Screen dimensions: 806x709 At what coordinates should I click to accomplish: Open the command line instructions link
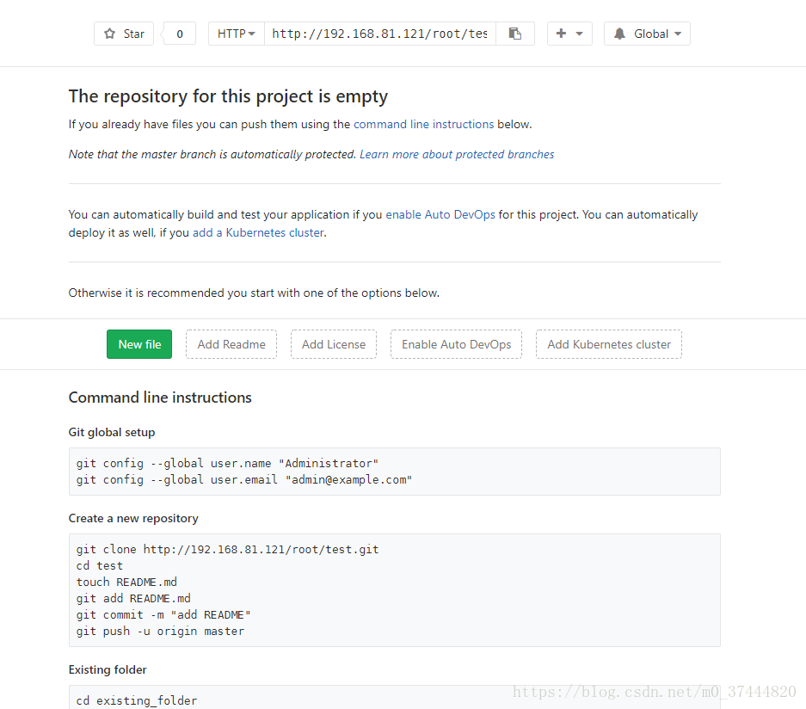tap(423, 125)
